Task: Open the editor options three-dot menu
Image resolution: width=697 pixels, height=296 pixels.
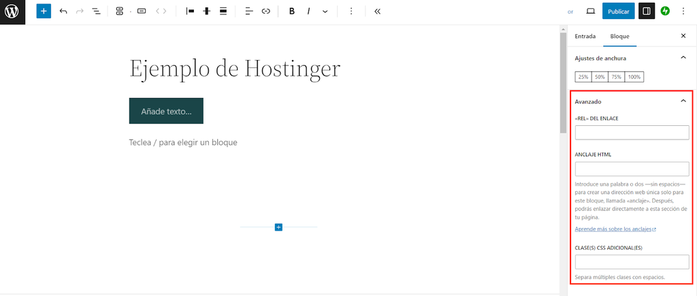Action: (x=683, y=11)
